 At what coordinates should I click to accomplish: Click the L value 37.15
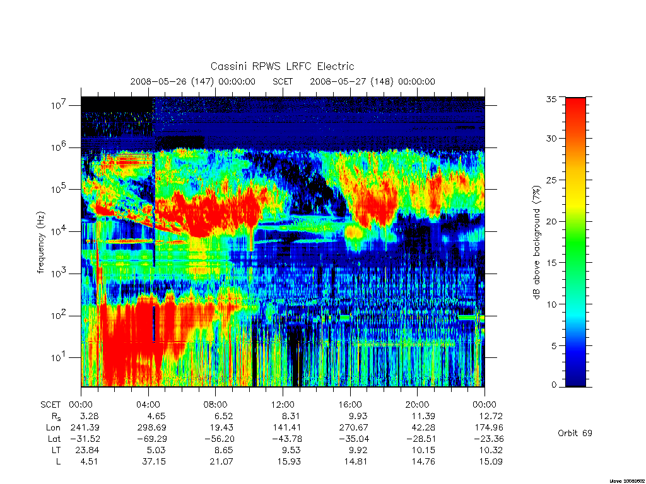[154, 462]
